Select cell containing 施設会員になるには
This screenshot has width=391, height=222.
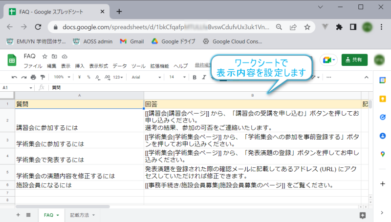click(x=79, y=185)
